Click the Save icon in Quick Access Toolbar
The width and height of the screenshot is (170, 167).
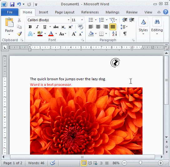pyautogui.click(x=12, y=4)
